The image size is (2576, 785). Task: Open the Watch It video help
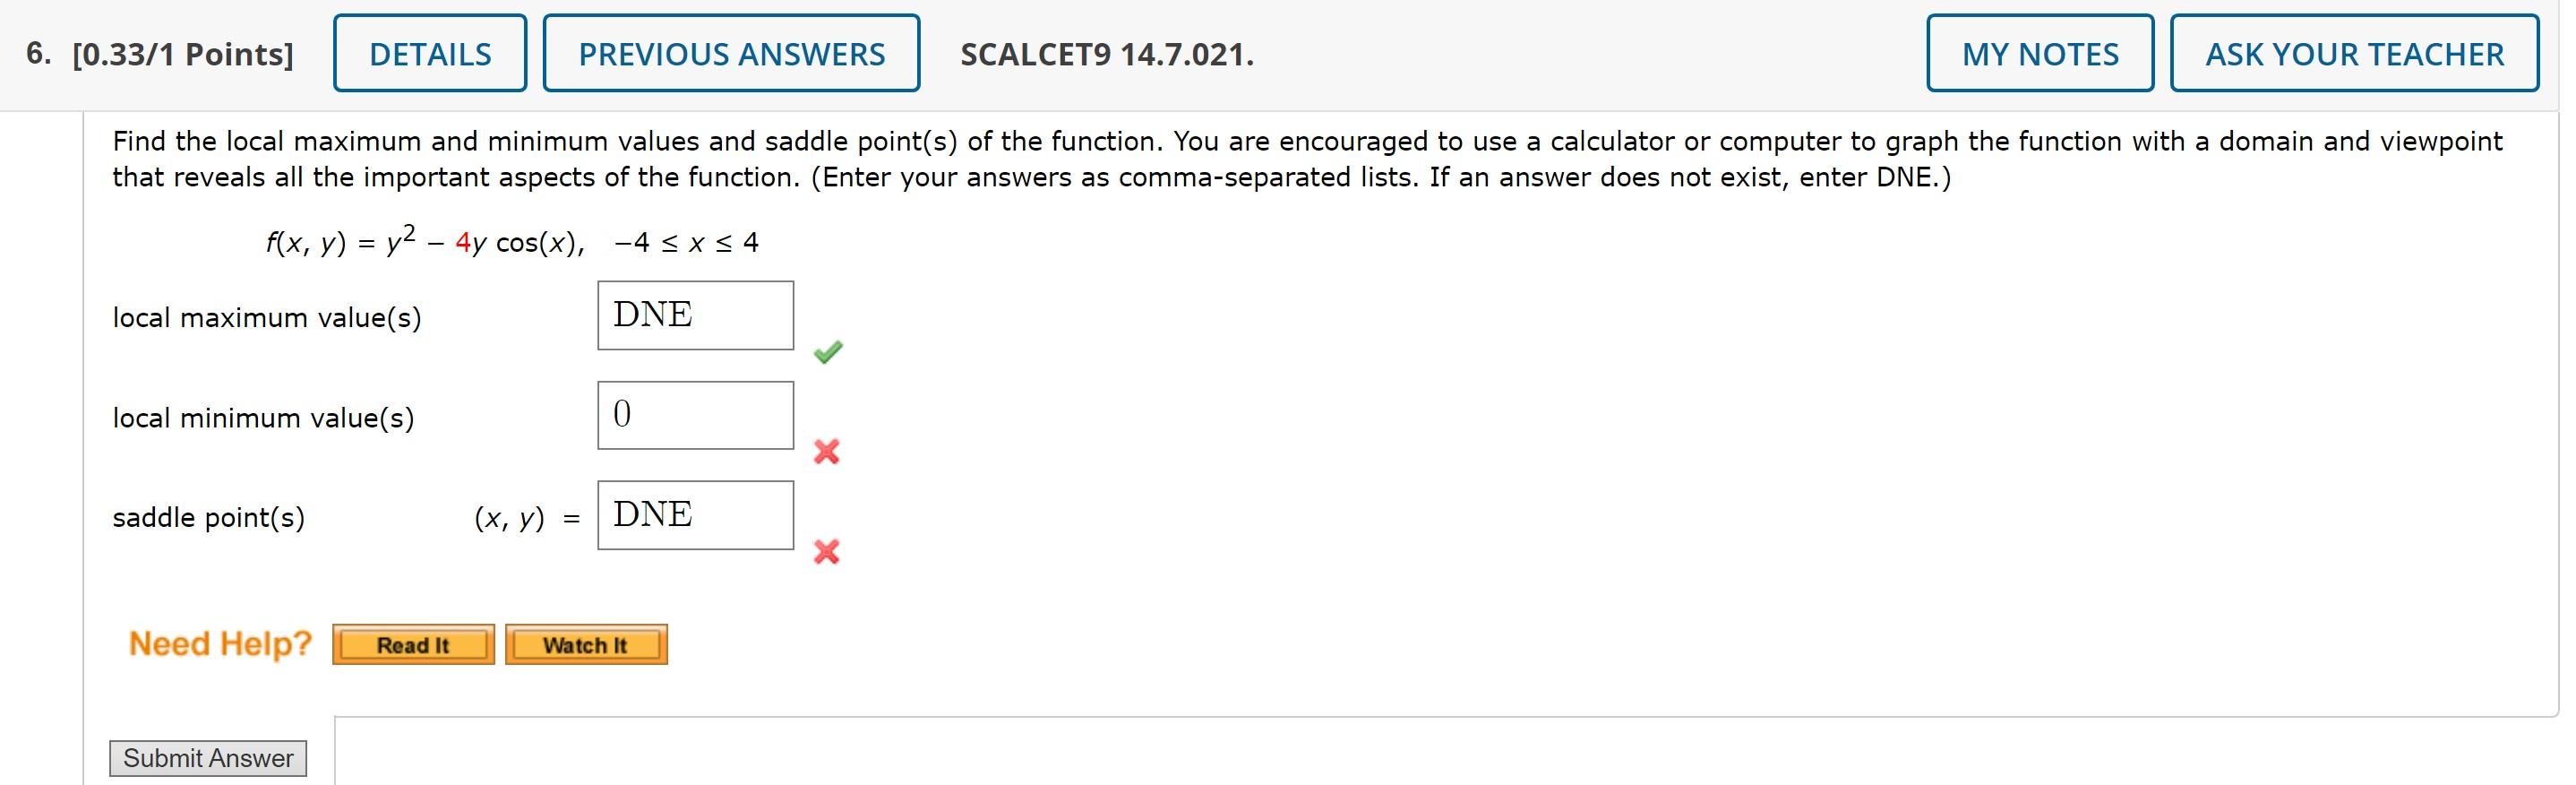coord(586,645)
